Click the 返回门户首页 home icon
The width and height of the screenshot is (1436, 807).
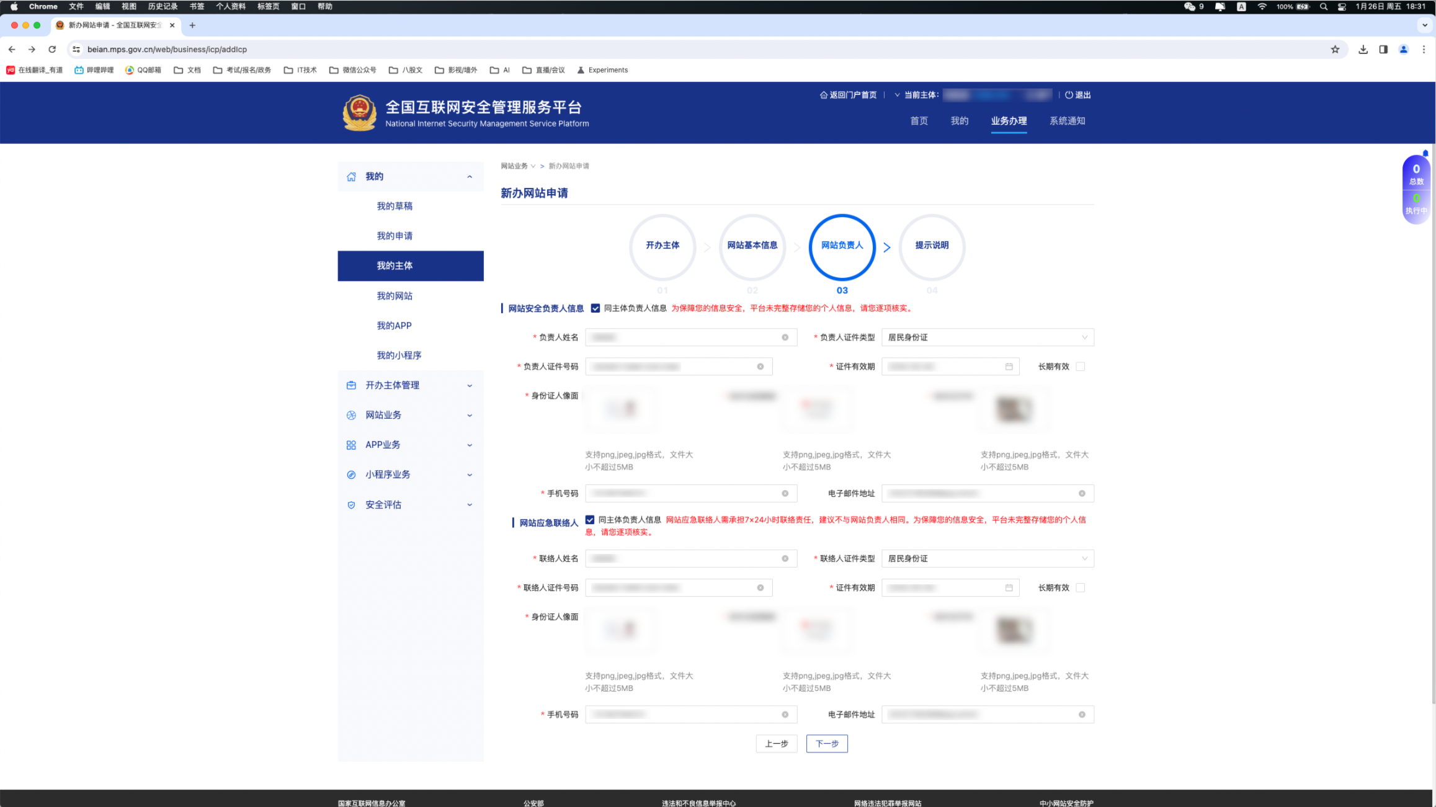[824, 95]
